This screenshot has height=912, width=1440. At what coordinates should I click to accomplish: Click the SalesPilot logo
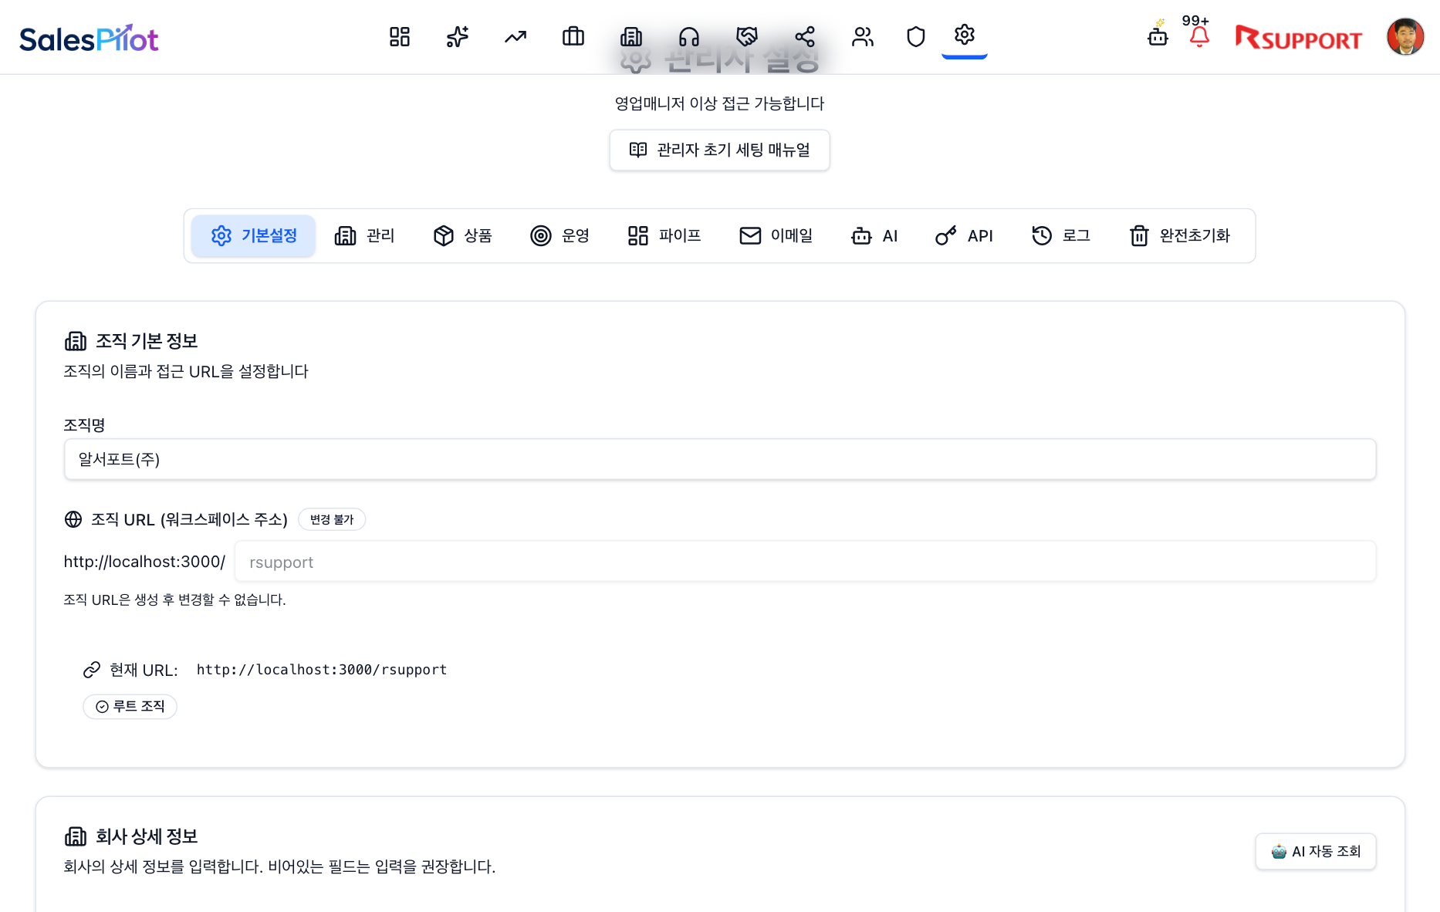tap(89, 39)
